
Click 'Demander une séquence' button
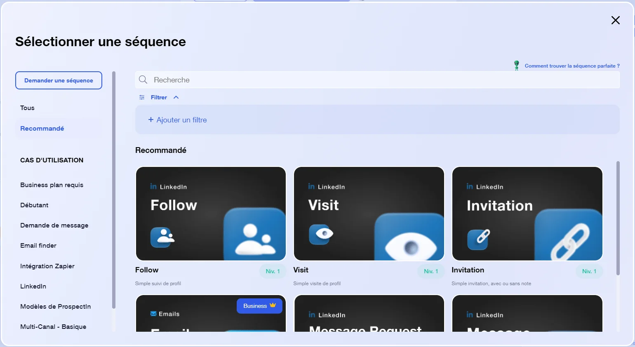click(x=59, y=80)
